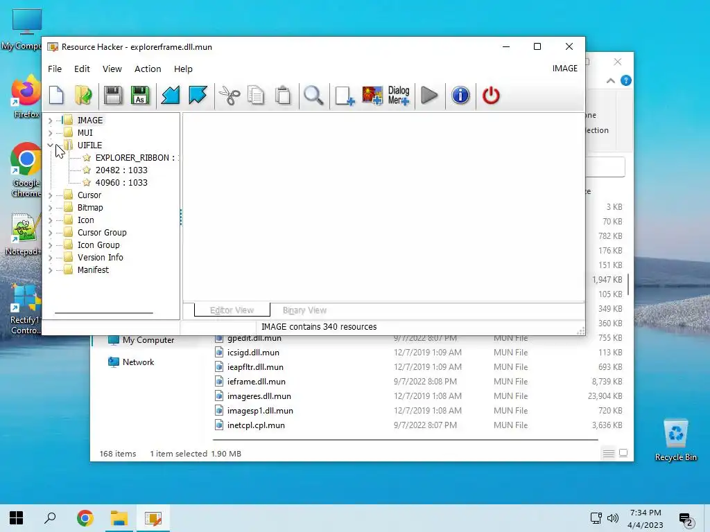Collapse the UIFILE tree folder
710x532 pixels.
coord(50,145)
